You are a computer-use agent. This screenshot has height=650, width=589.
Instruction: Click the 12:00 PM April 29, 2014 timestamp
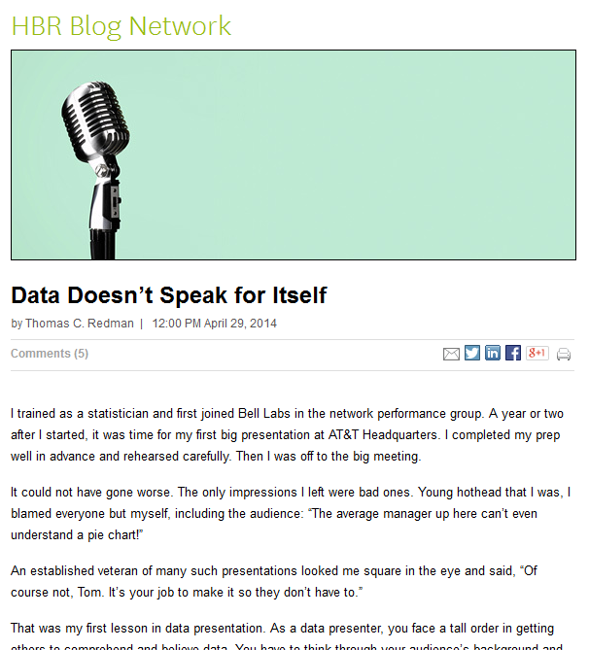point(214,324)
